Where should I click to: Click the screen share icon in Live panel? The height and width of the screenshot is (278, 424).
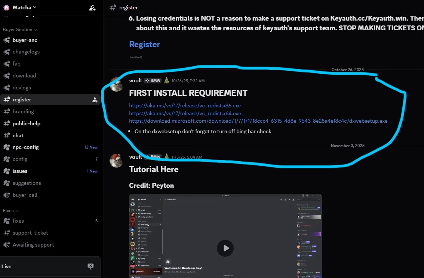point(90,266)
